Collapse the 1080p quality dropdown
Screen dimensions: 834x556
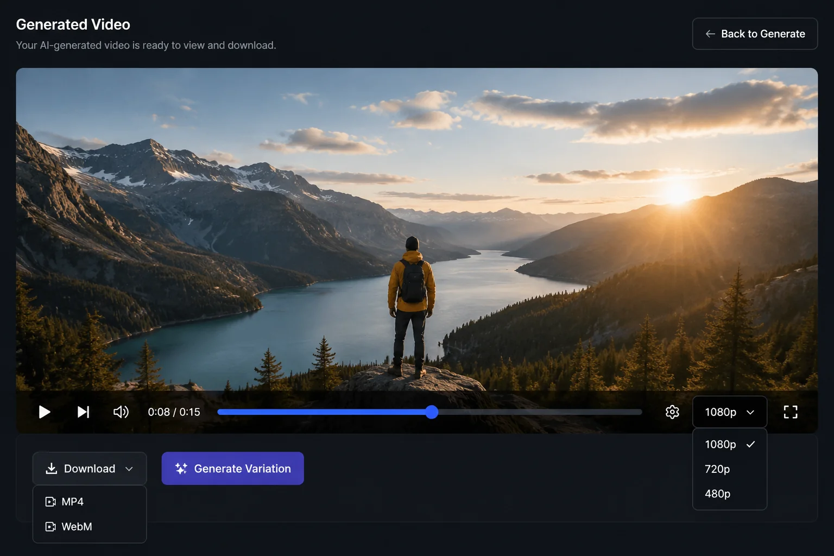click(x=730, y=412)
